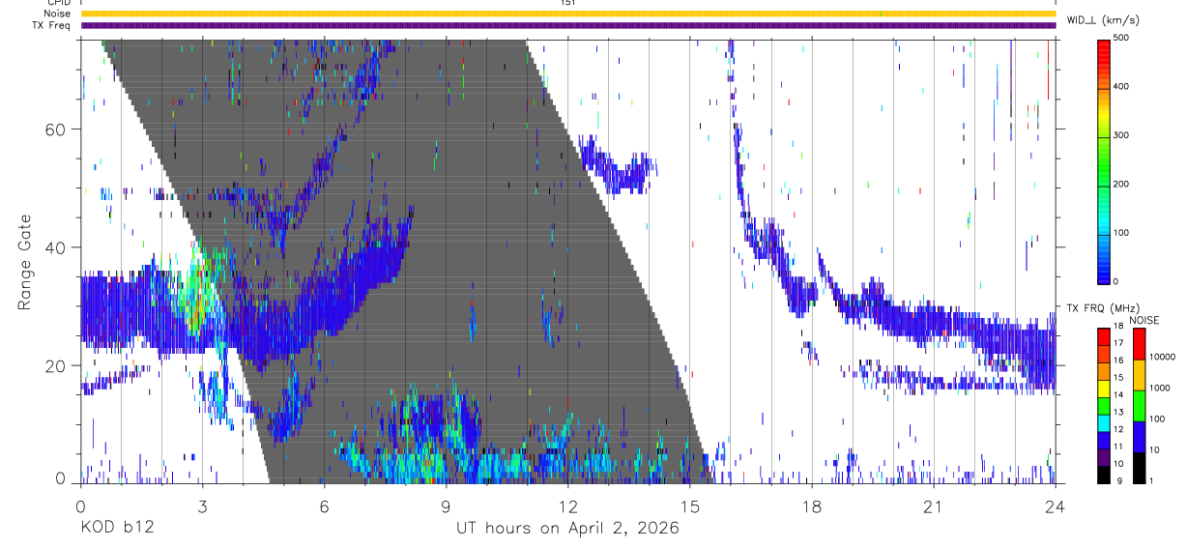Click the 3 hour tick on UT axis

point(202,506)
